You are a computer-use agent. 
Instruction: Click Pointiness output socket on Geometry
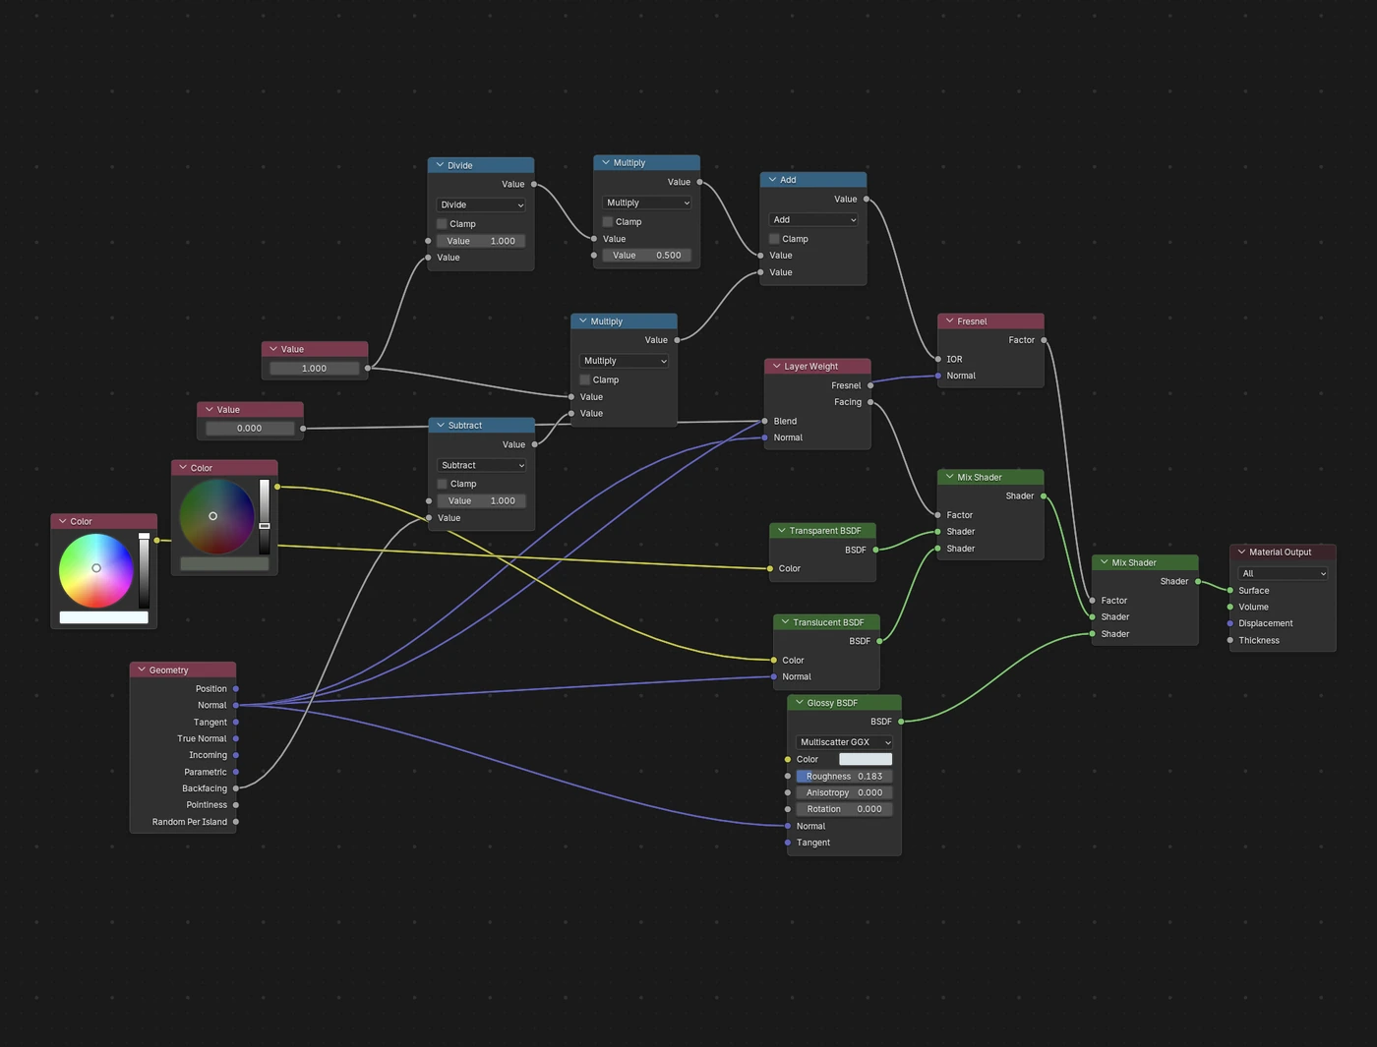[x=236, y=805]
